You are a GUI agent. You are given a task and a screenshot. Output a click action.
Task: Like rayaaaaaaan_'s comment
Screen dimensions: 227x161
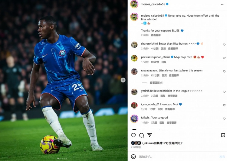click(224, 72)
